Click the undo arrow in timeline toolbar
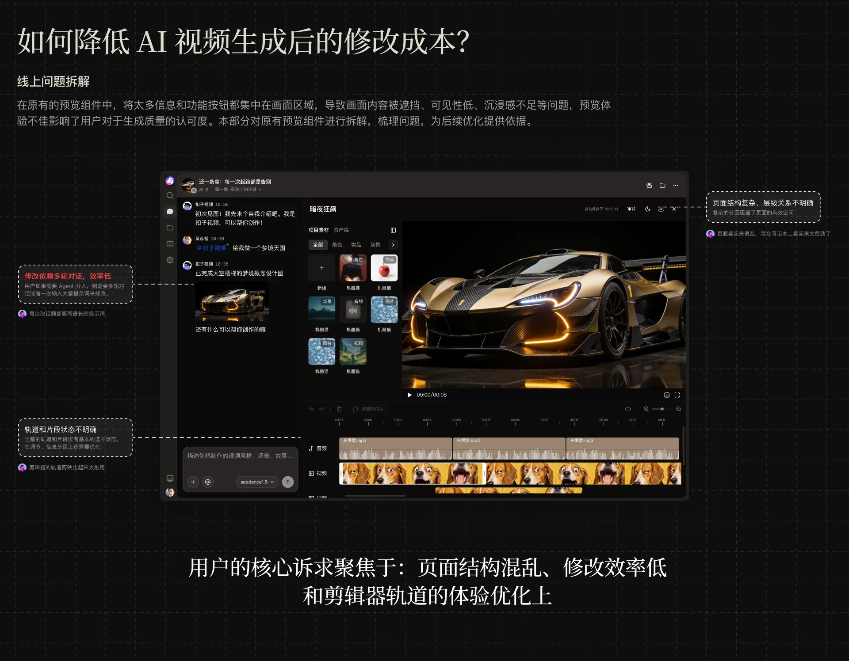Image resolution: width=849 pixels, height=661 pixels. [x=311, y=409]
